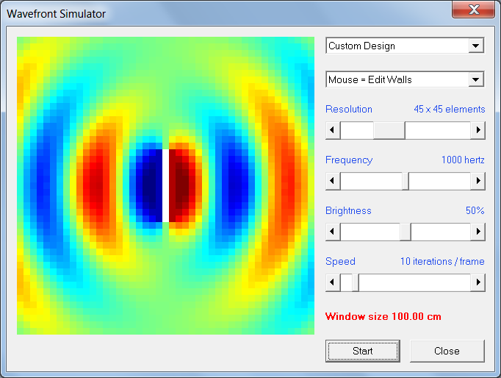This screenshot has height=378, width=501.
Task: Click the Frequency slider right arrow
Action: pyautogui.click(x=478, y=181)
